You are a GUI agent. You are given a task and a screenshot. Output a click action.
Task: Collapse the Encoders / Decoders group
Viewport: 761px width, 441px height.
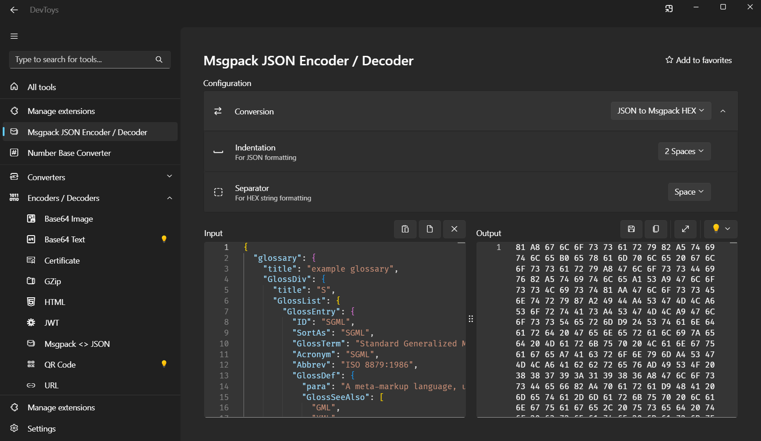[90, 198]
